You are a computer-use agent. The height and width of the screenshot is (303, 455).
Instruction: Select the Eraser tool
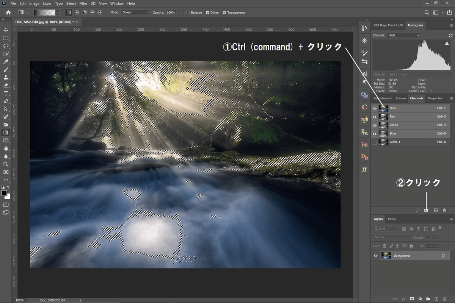point(6,85)
